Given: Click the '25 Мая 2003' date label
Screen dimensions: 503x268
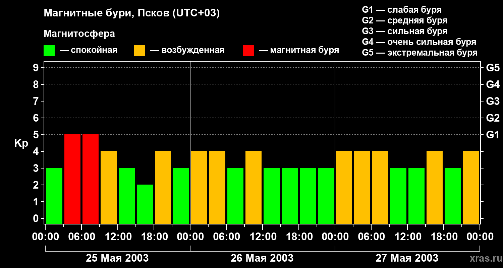Looking at the screenshot, I should pyautogui.click(x=117, y=258).
